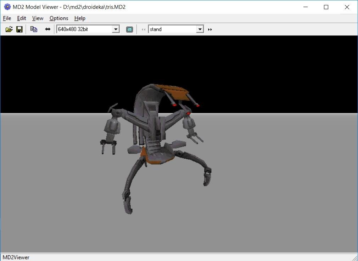358x261 pixels.
Task: Toggle the fullscreen display icon
Action: pyautogui.click(x=129, y=29)
